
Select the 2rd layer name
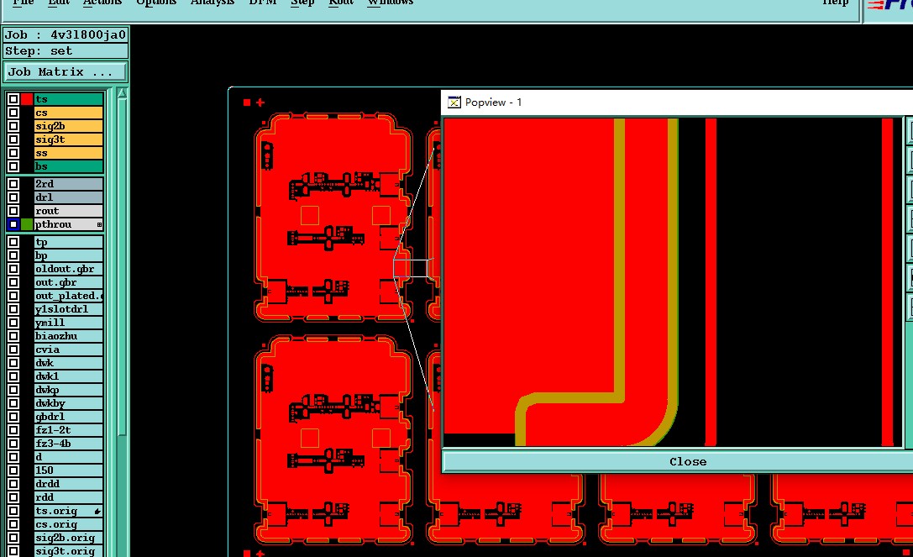68,183
